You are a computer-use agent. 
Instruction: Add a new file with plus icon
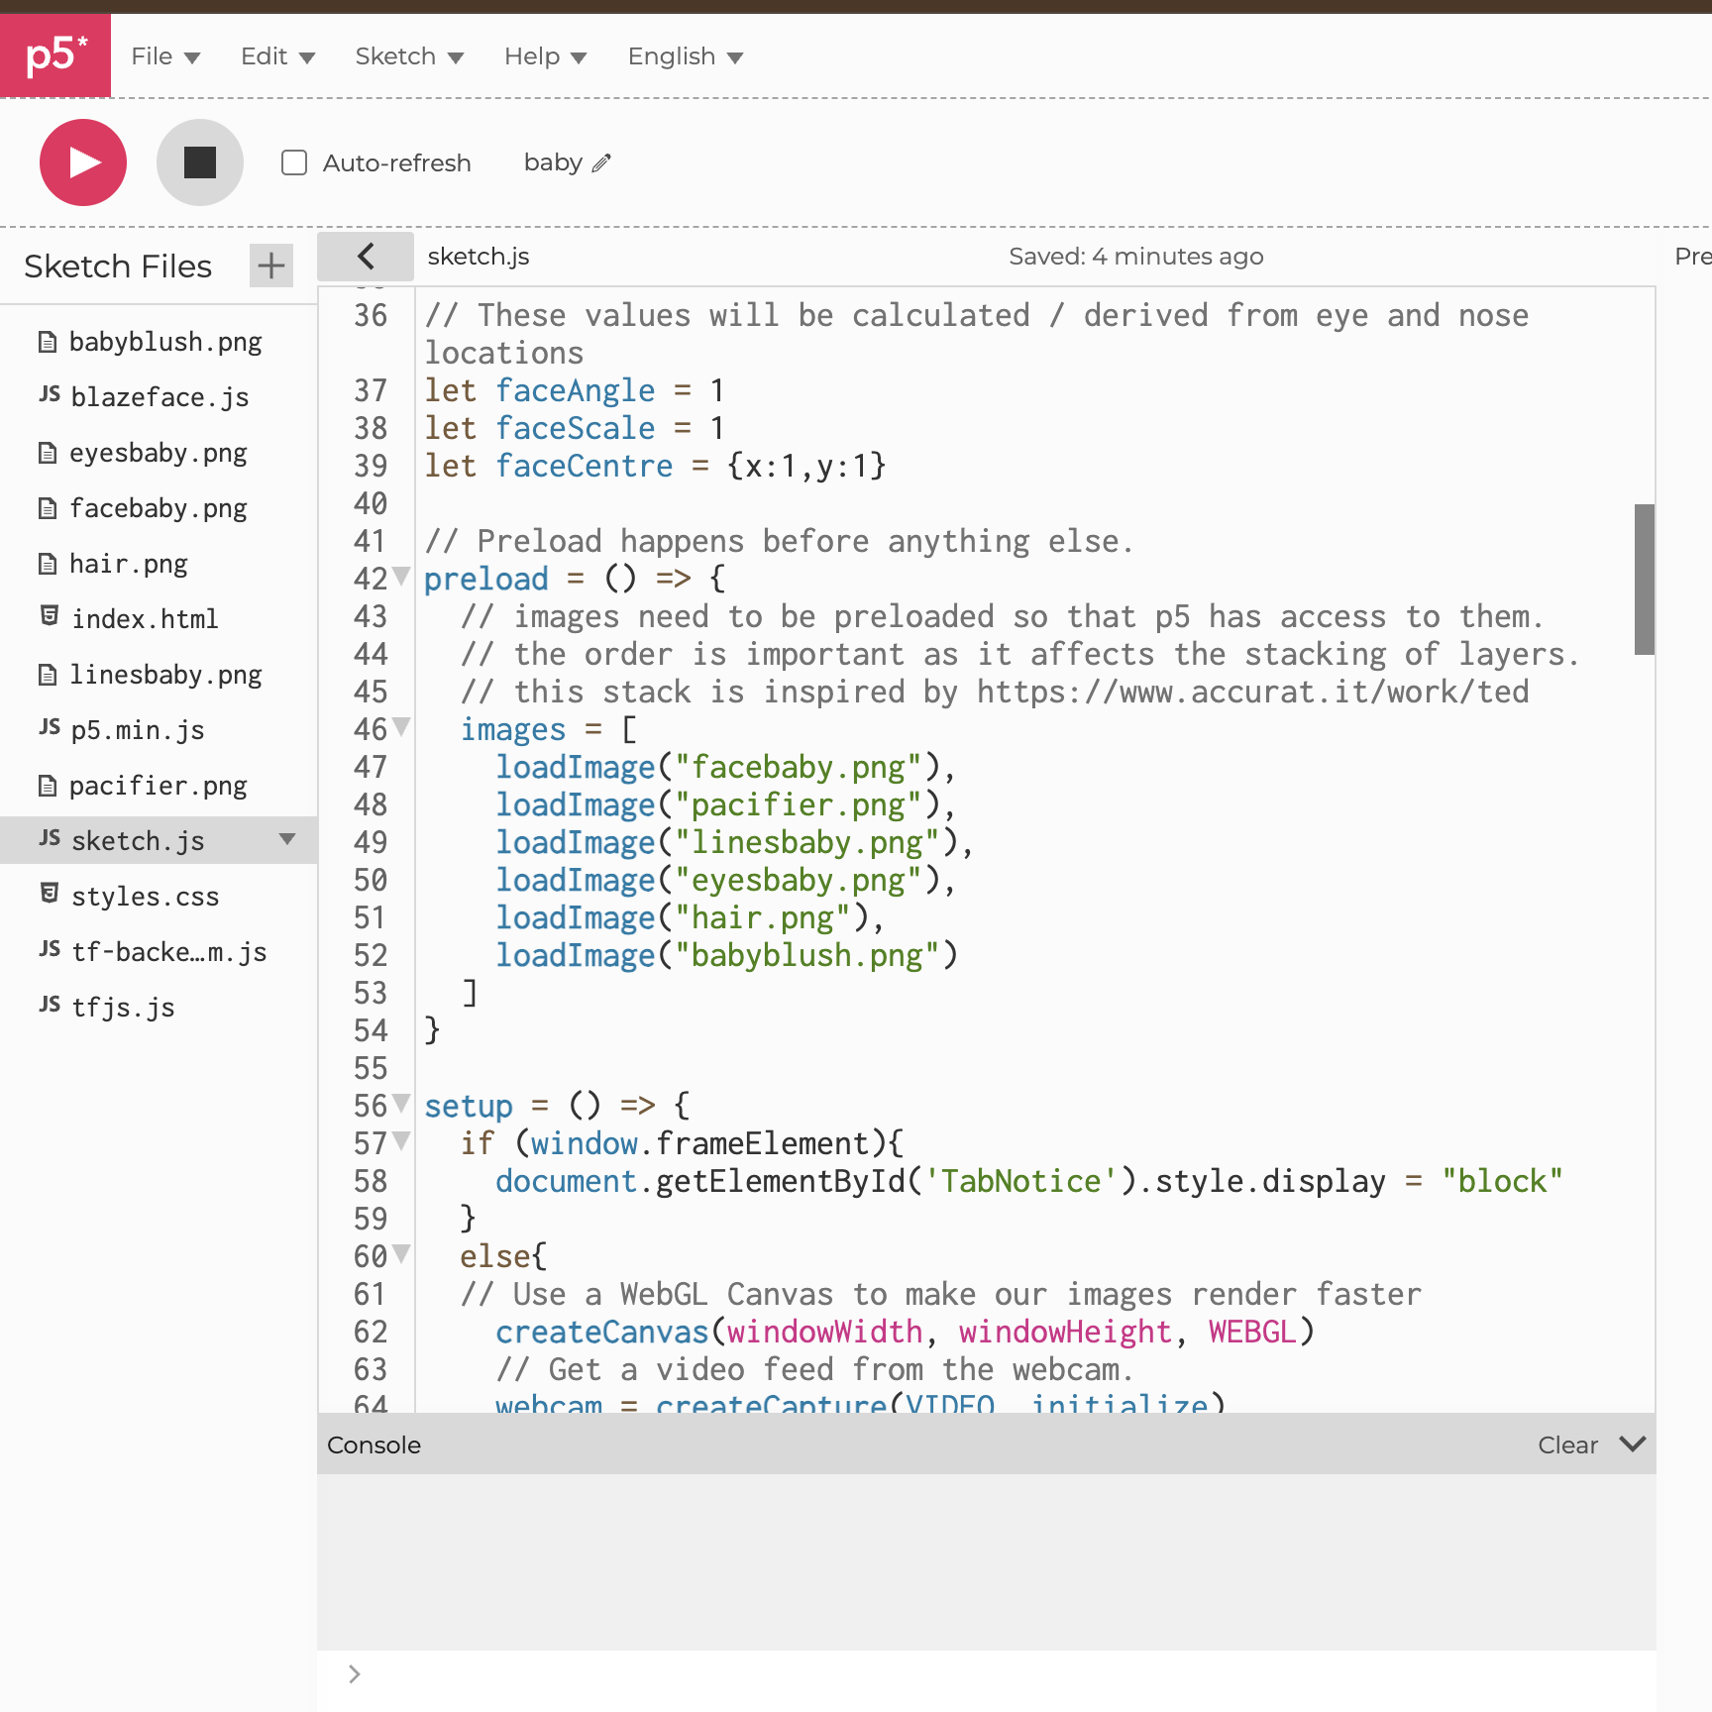(270, 266)
